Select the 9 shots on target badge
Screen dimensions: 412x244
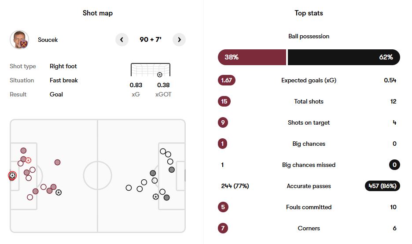pyautogui.click(x=224, y=122)
